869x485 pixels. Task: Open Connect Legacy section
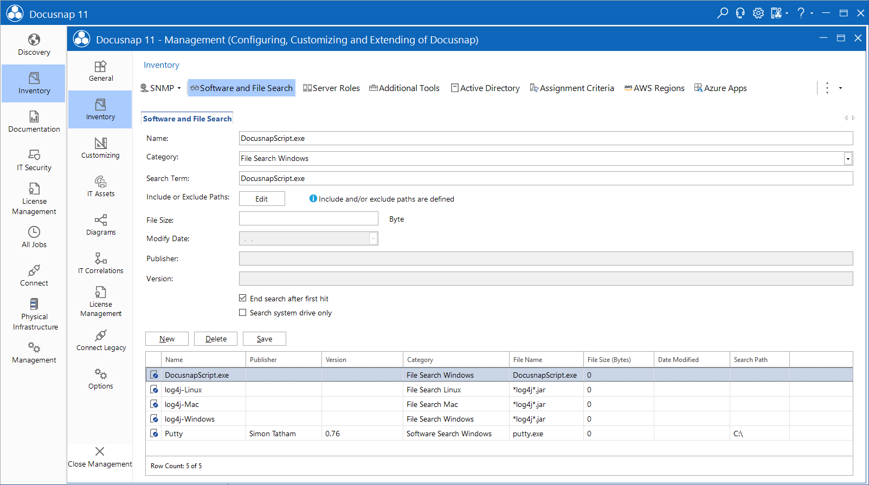pos(100,340)
